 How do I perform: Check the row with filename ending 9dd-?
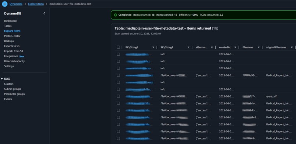point(118,110)
